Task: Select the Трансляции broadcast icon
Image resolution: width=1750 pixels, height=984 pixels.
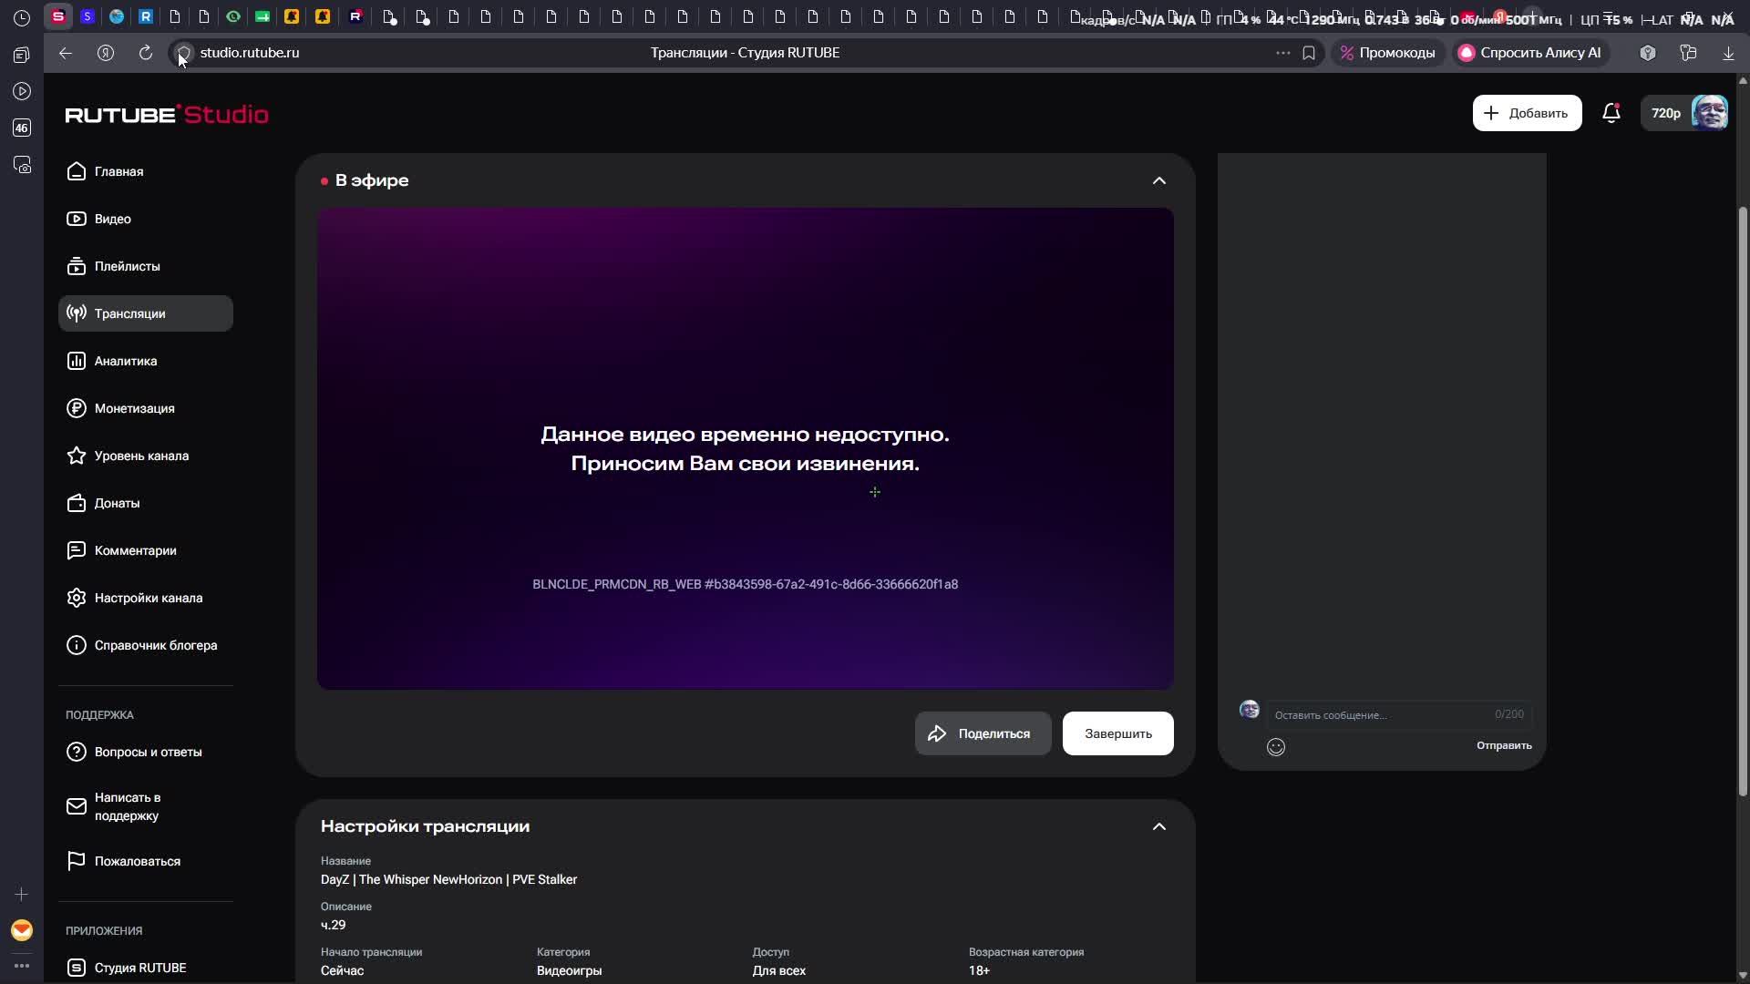Action: click(77, 313)
